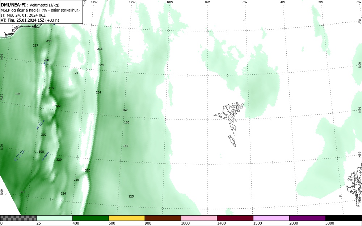362x226 pixels.
Task: Click the rotated 60N latitude label
Action: (1, 192)
